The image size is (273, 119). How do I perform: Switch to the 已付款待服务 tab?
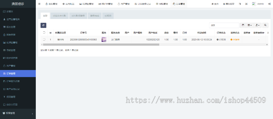78,16
